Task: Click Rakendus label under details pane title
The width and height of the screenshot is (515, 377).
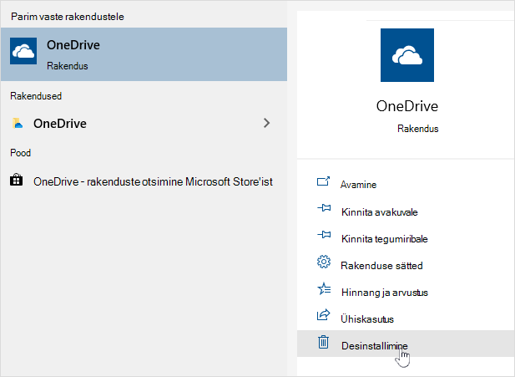Action: (418, 128)
